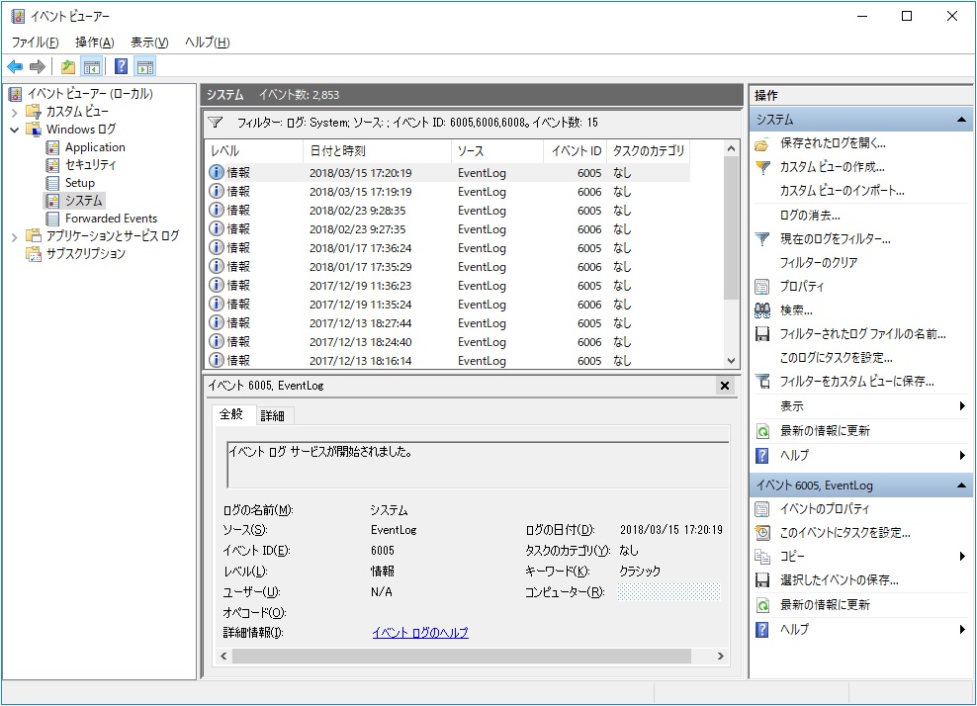This screenshot has height=706, width=977.
Task: Click the info icon of the 2018/03/15 17:19:19 event
Action: tap(217, 191)
